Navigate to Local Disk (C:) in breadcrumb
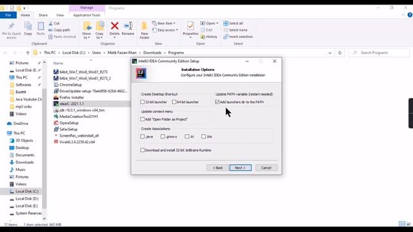 (74, 53)
